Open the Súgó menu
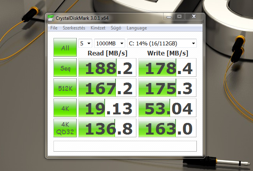Image resolution: width=253 pixels, height=171 pixels. click(116, 28)
